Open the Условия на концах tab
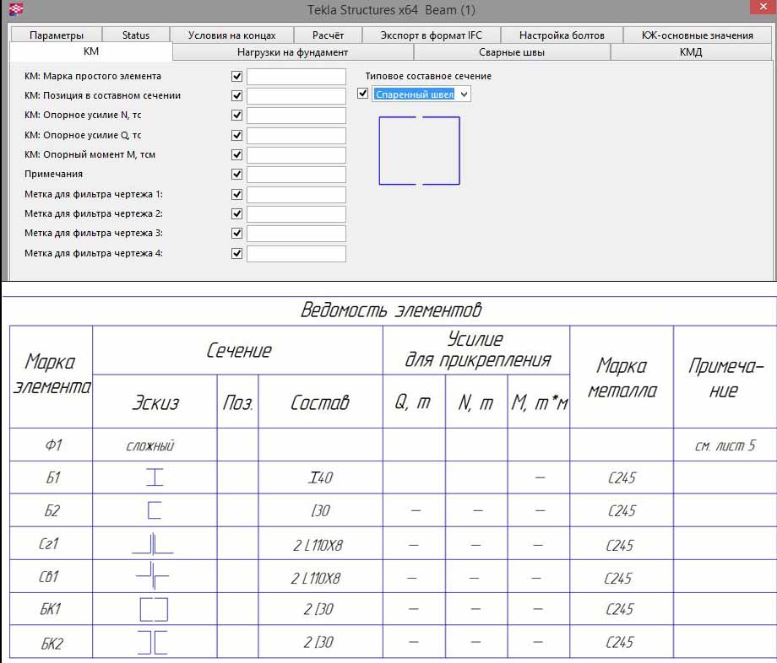This screenshot has width=777, height=663. tap(232, 35)
